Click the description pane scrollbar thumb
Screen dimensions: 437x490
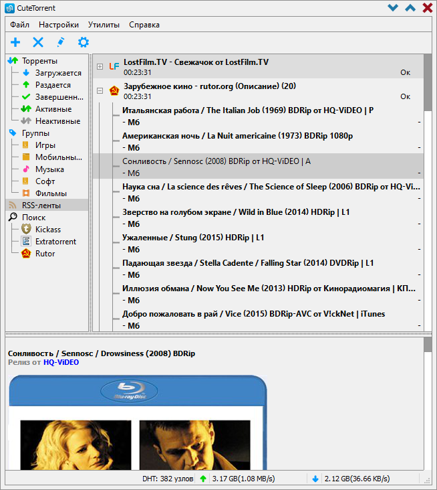click(x=428, y=345)
